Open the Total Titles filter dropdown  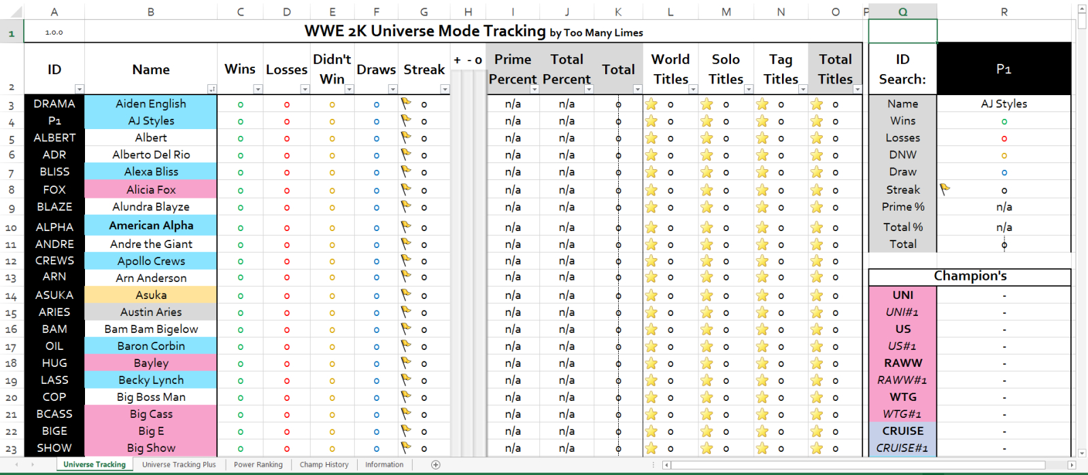(x=857, y=89)
